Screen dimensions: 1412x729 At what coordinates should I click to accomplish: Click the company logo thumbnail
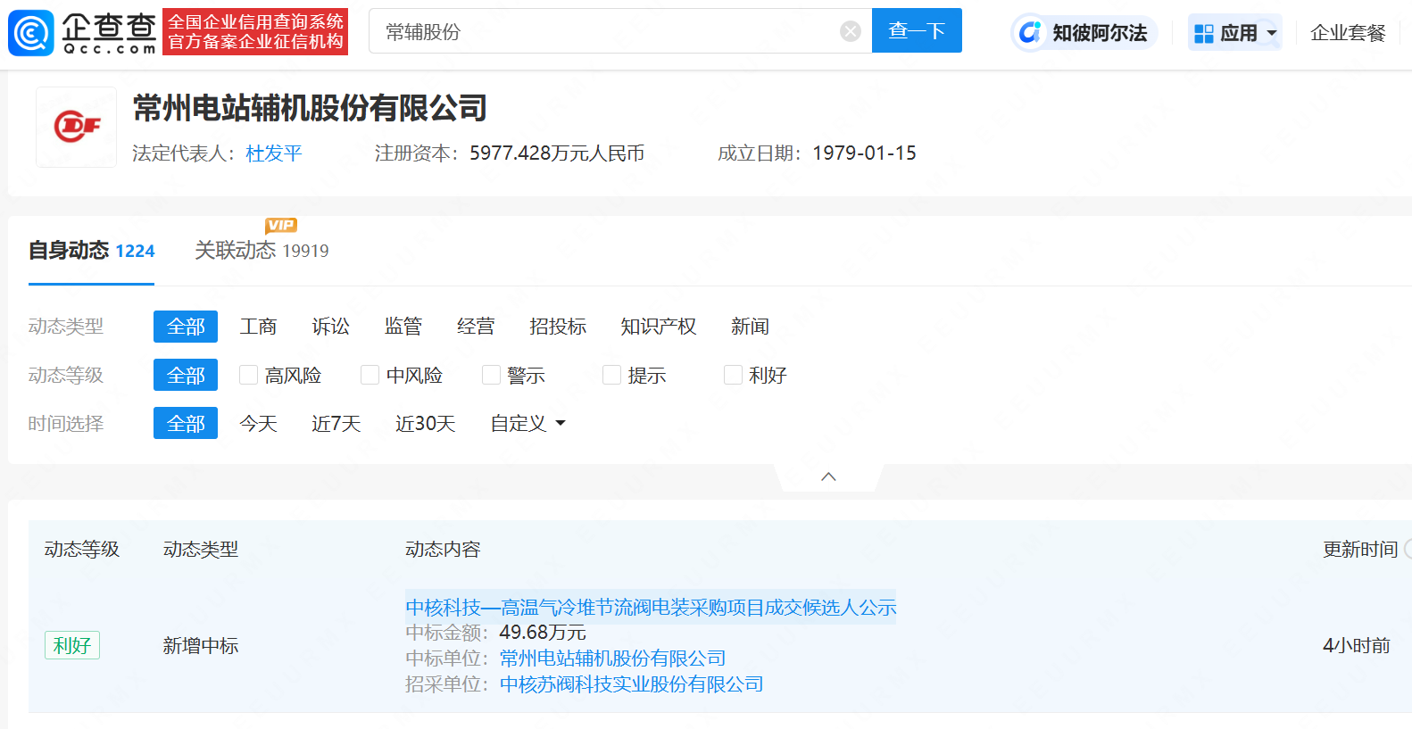click(x=76, y=127)
